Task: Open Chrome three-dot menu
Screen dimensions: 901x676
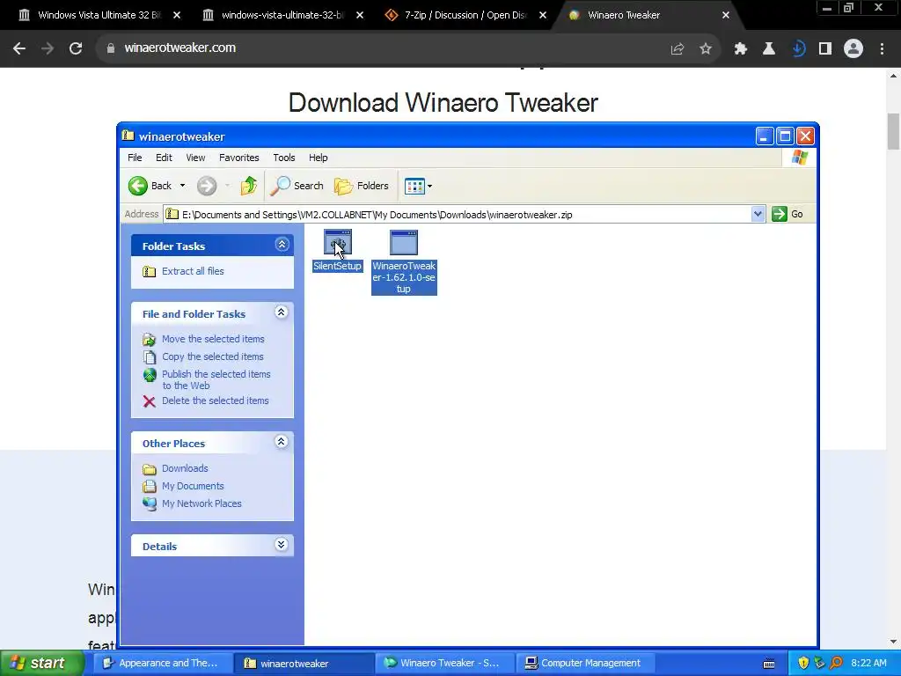Action: tap(882, 49)
